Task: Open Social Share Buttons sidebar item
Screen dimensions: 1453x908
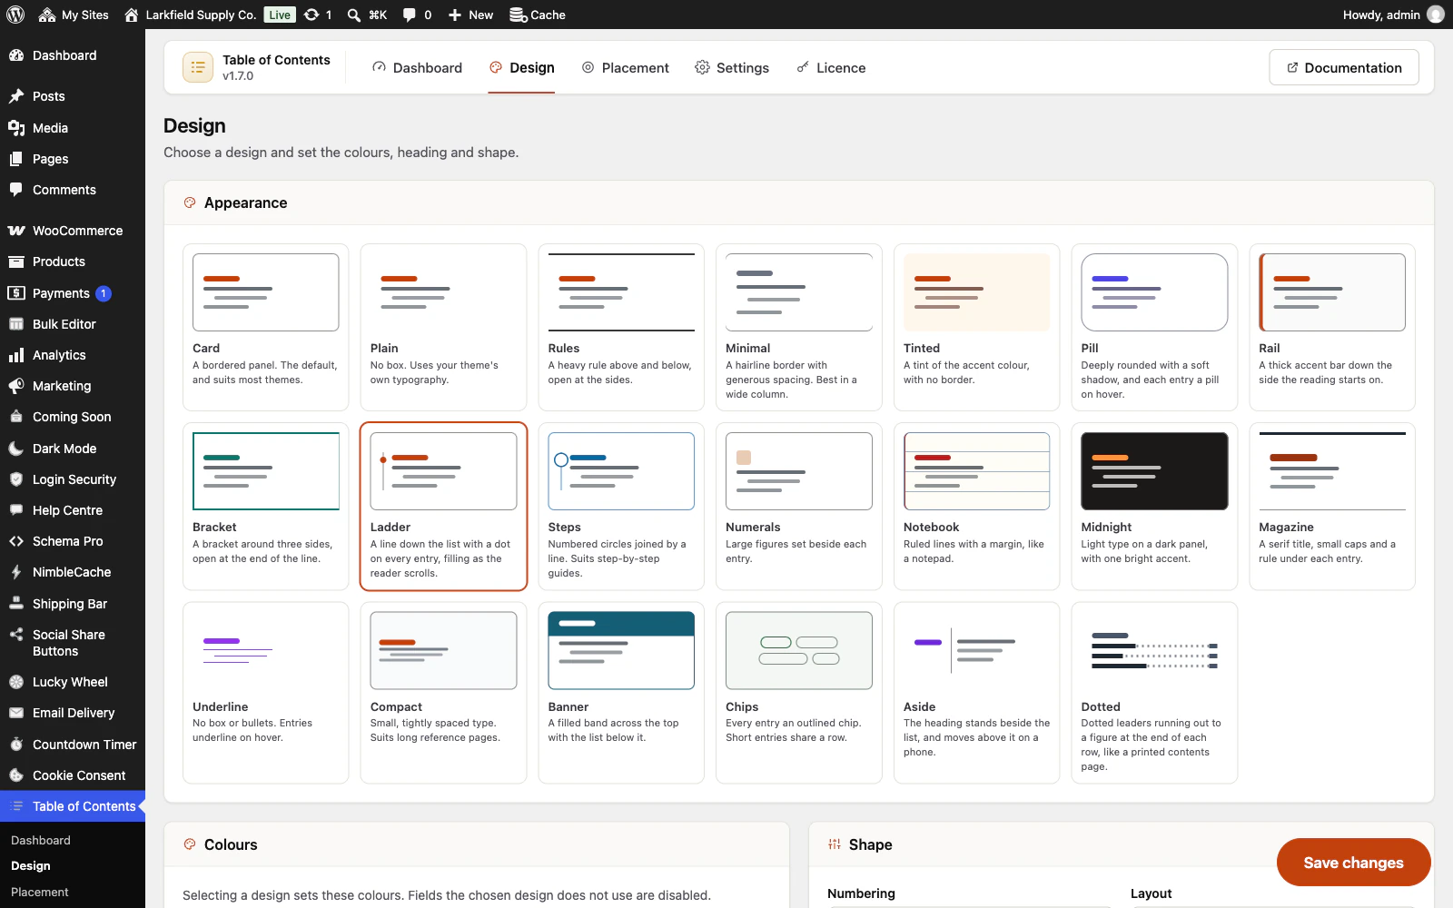Action: coord(73,643)
